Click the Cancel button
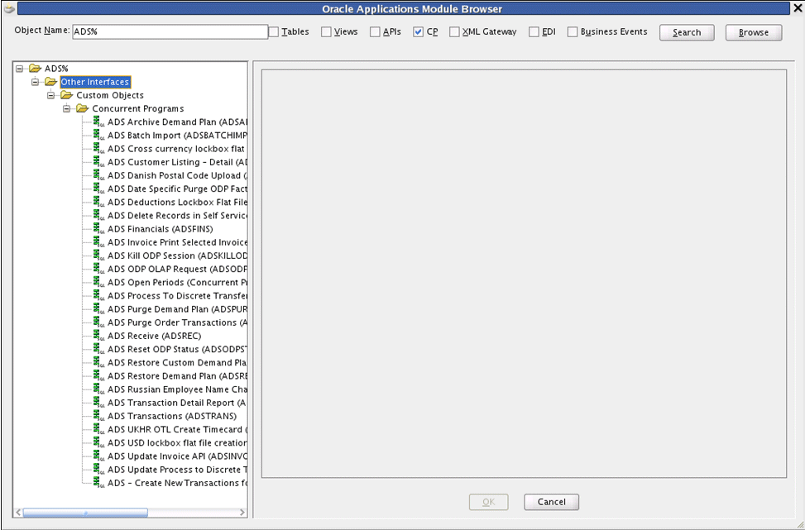This screenshot has height=530, width=805. [x=551, y=502]
